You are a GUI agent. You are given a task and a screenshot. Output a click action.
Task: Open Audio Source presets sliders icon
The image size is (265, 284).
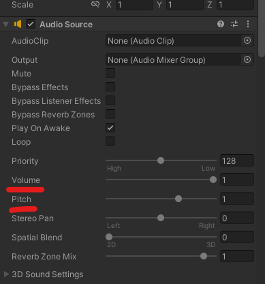click(234, 24)
